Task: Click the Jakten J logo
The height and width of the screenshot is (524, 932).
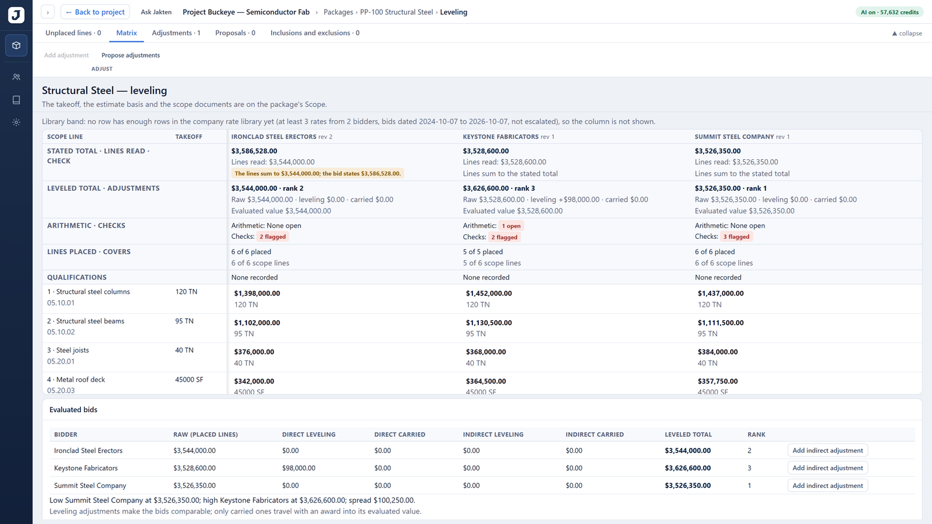Action: point(16,15)
